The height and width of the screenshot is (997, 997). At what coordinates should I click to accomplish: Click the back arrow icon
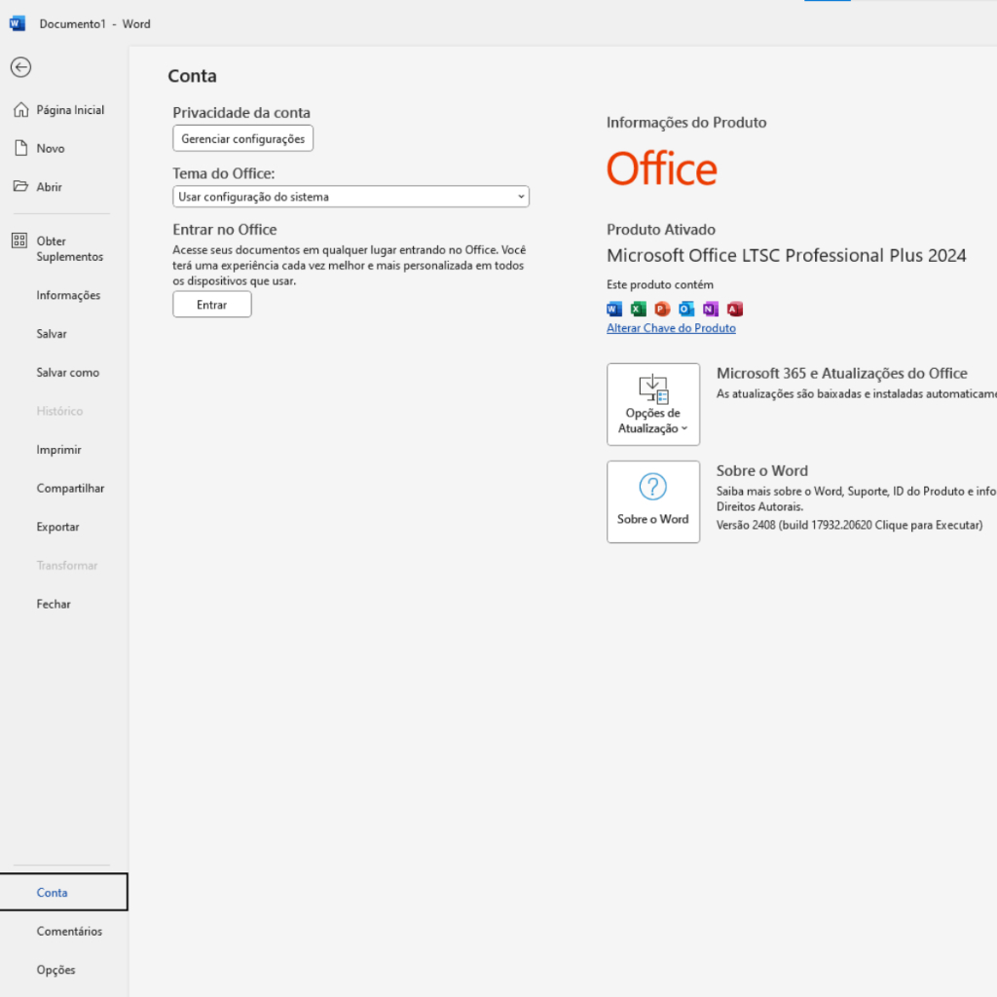pyautogui.click(x=20, y=67)
